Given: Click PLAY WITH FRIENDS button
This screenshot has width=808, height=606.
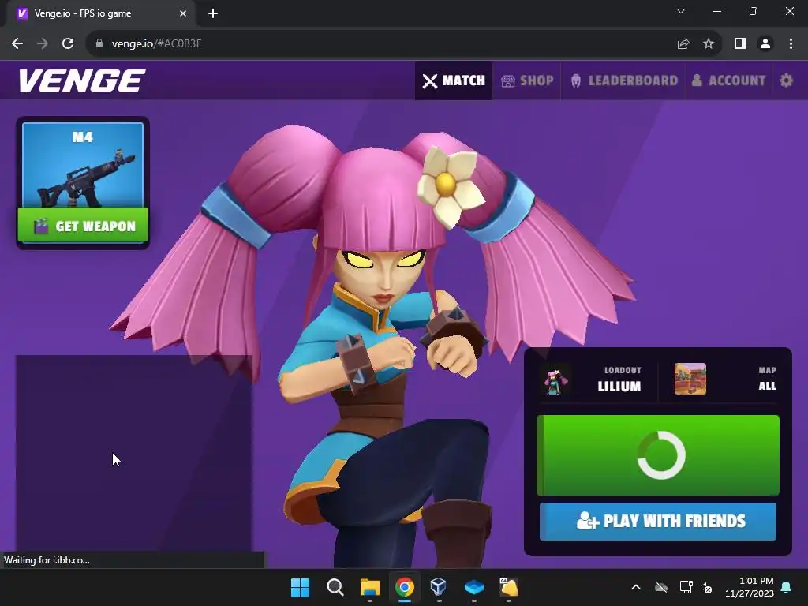Looking at the screenshot, I should [x=658, y=522].
